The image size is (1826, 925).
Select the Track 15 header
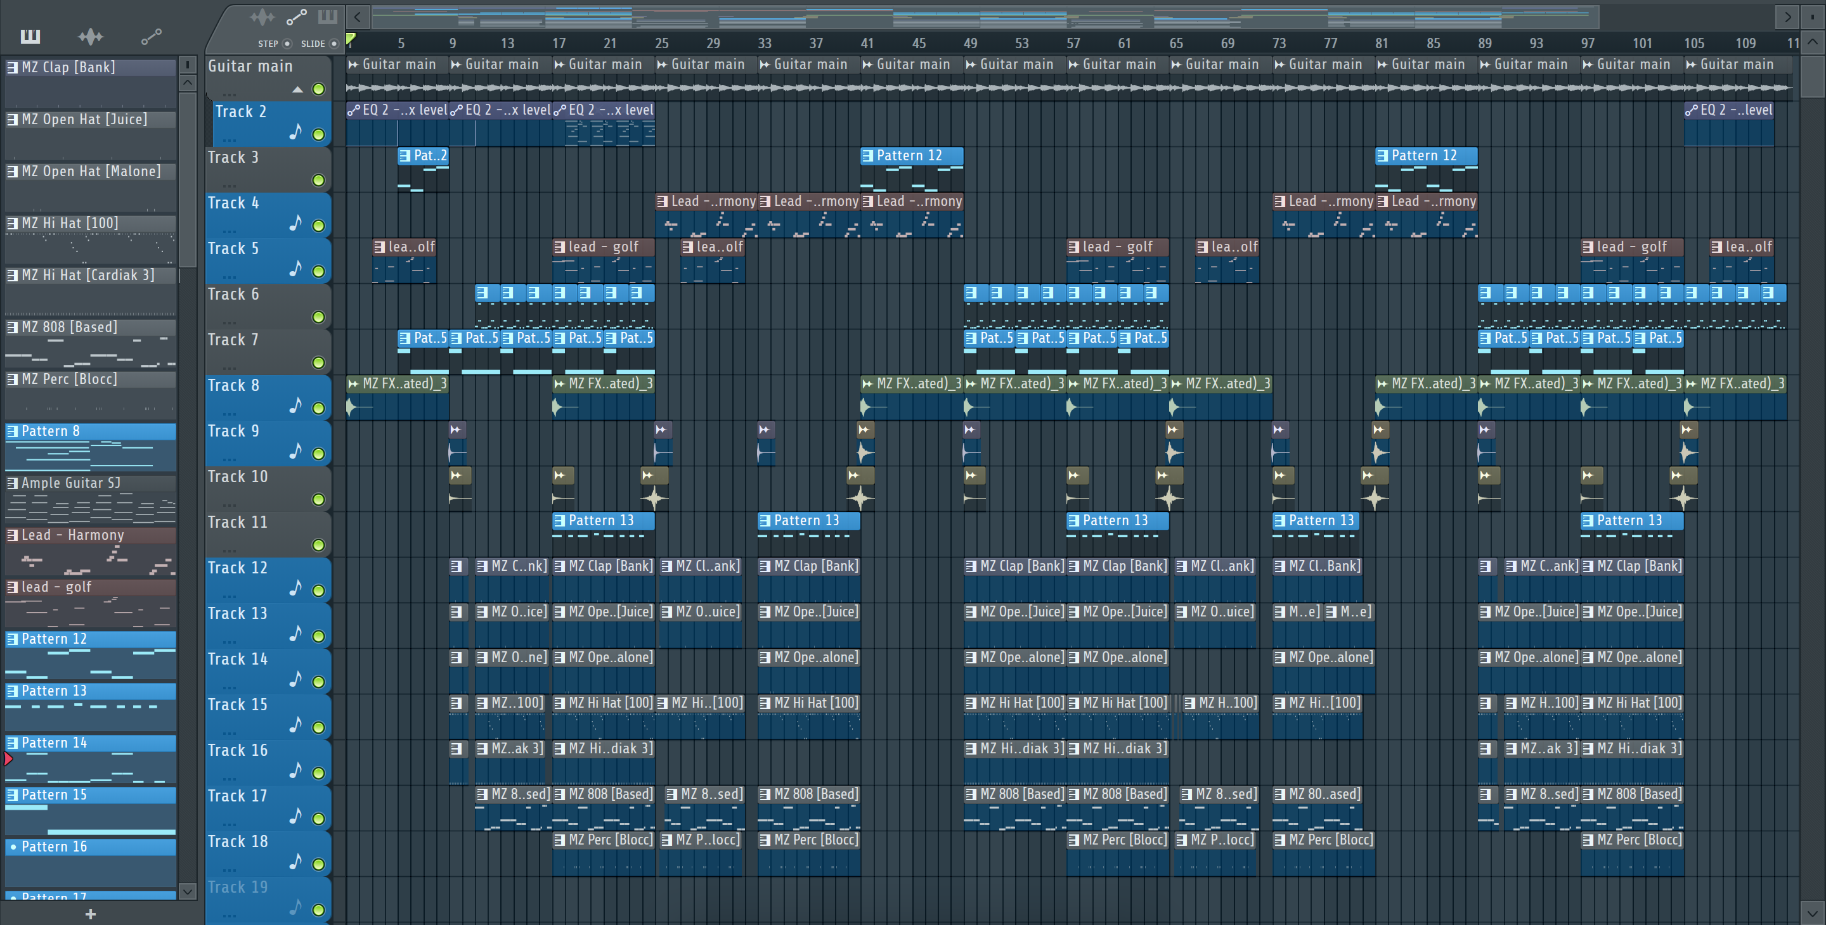[268, 717]
